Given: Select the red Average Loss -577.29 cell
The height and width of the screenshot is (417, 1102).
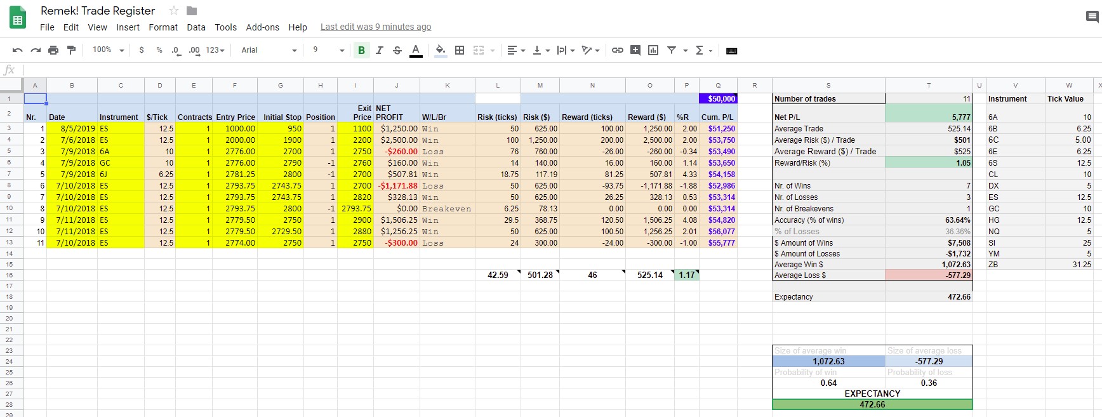Looking at the screenshot, I should tap(929, 275).
